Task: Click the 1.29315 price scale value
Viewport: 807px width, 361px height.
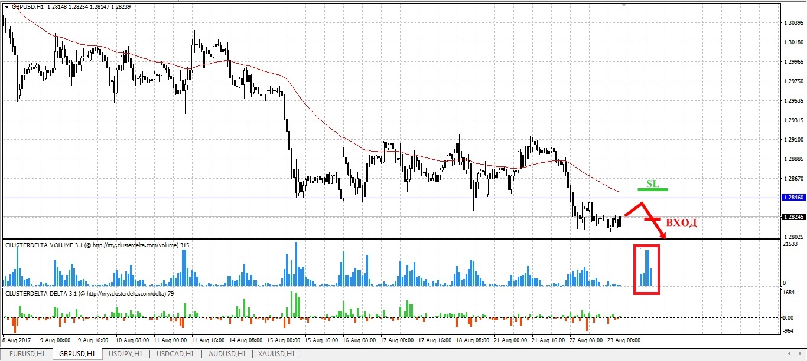Action: coord(793,120)
